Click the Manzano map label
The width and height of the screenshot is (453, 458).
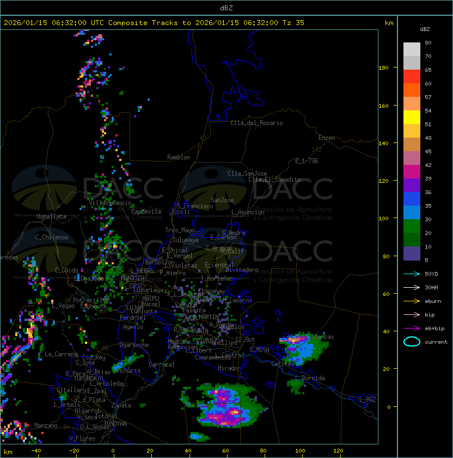tap(46, 425)
